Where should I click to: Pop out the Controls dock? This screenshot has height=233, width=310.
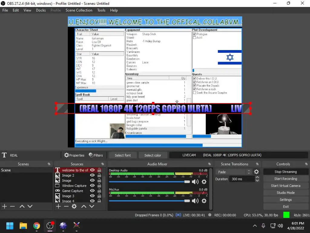pos(306,164)
